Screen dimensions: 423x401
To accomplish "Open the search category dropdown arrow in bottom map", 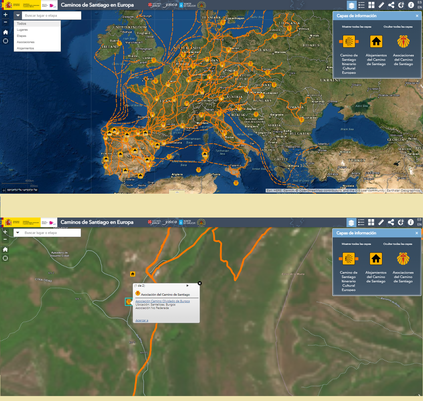I will tap(18, 233).
